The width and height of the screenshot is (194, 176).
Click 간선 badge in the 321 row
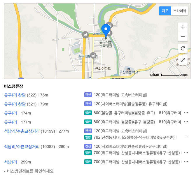coord(88,104)
